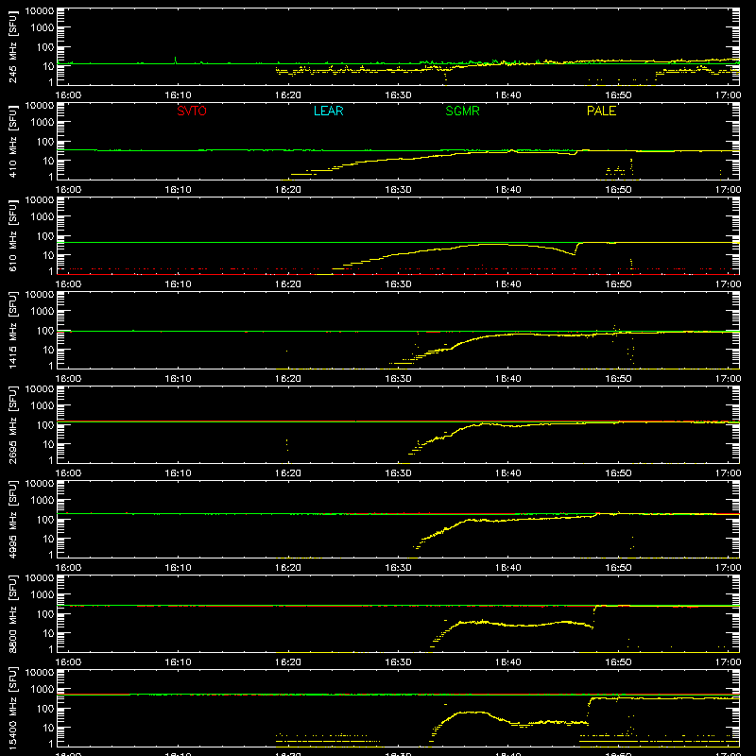Click 16:20 tick label under 4995 MHz plot
The image size is (756, 756).
[x=288, y=568]
